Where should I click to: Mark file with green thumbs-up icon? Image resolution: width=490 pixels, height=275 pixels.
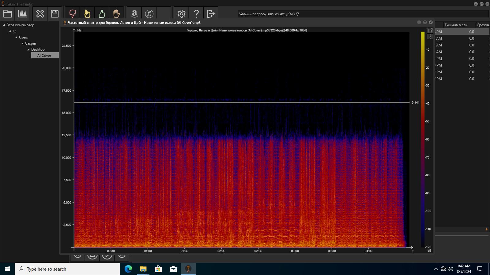102,14
